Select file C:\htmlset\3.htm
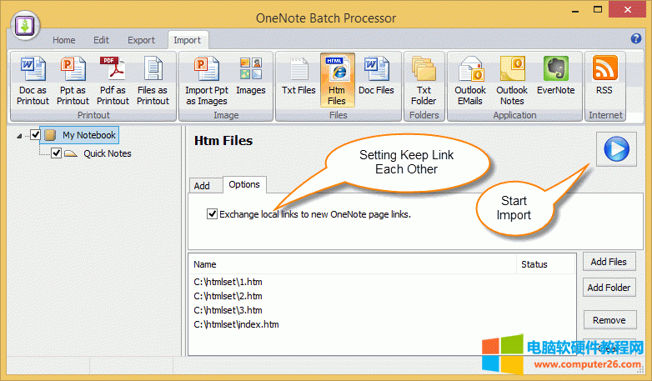 coord(228,310)
